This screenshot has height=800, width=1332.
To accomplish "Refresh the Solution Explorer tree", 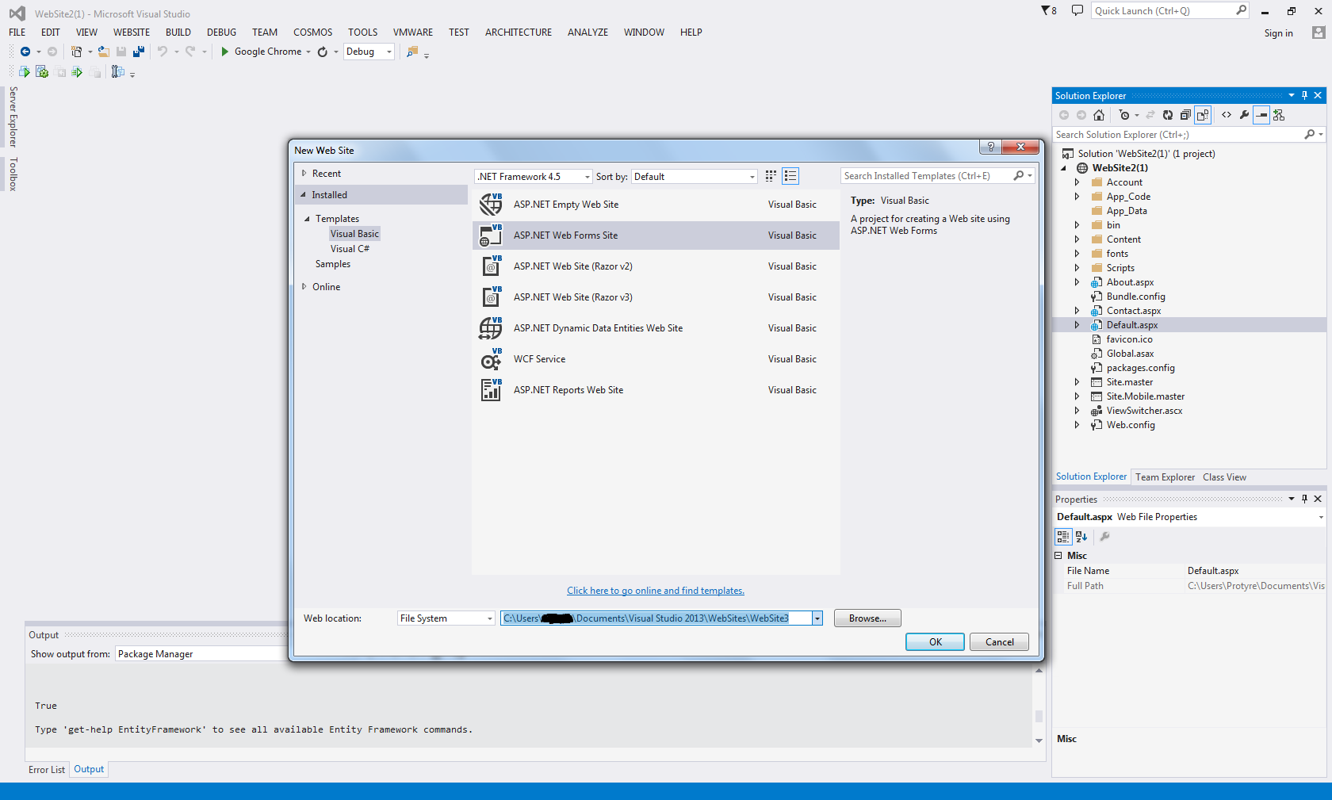I will click(x=1167, y=115).
